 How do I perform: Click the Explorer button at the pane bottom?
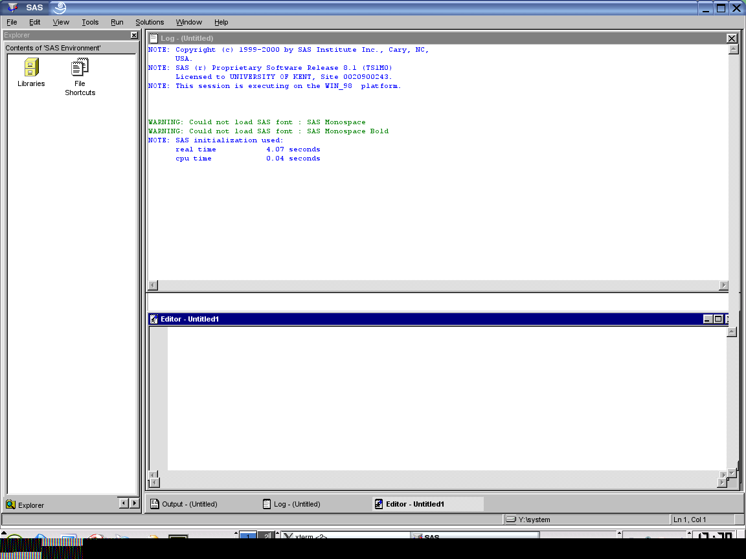click(29, 505)
